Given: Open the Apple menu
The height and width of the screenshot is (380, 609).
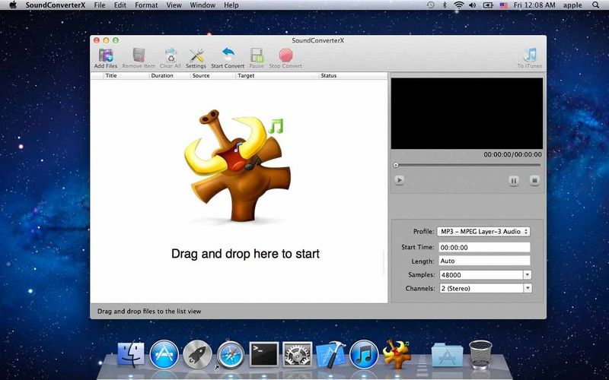Looking at the screenshot, I should click(x=13, y=5).
